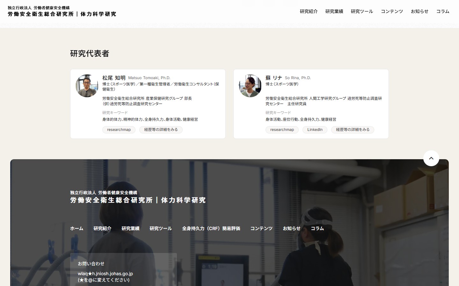Click the profile photo of 蘇 リナ

250,86
